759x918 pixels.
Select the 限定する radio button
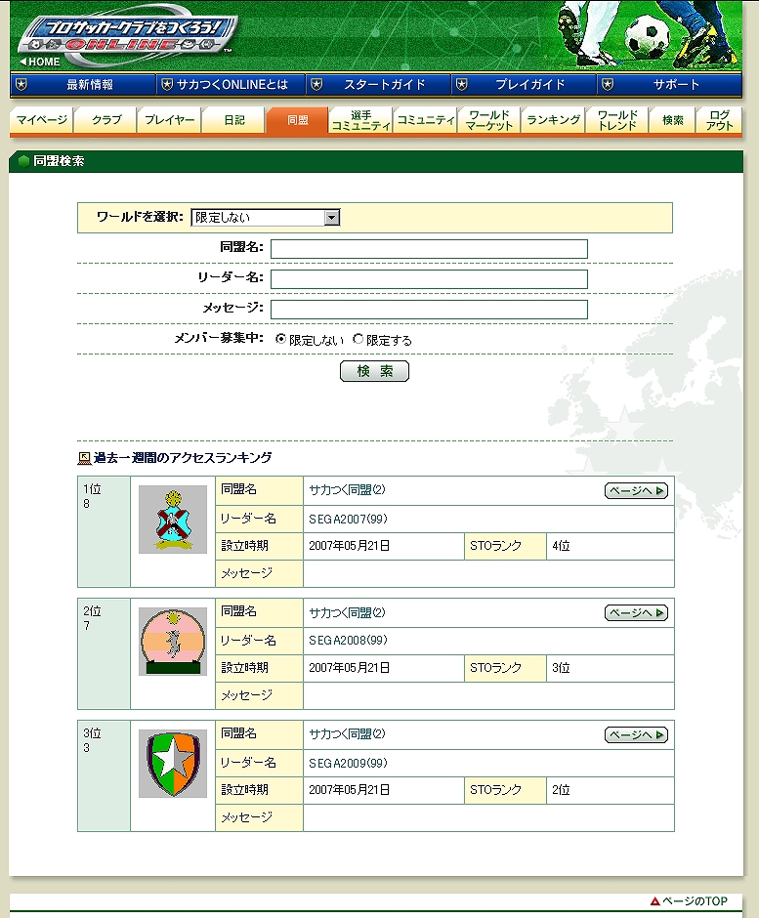click(x=358, y=340)
